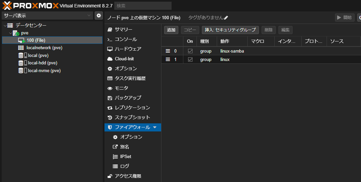This screenshot has height=182, width=361.
Task: Collapse the pve tree node
Action: coord(10,33)
